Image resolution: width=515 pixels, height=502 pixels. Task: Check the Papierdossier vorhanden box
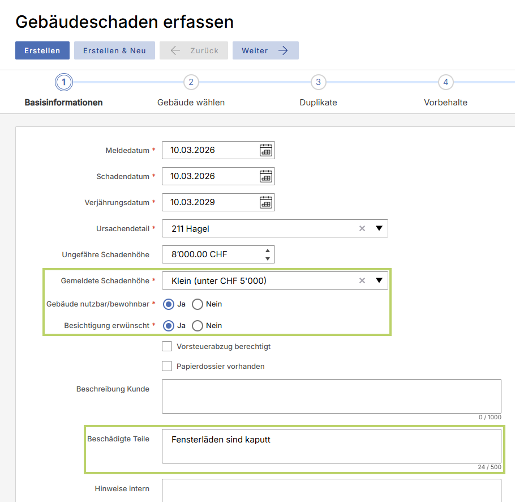coord(167,367)
